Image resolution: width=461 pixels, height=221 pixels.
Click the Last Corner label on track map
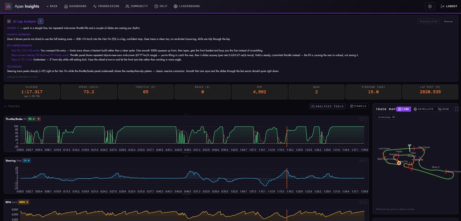384,148
